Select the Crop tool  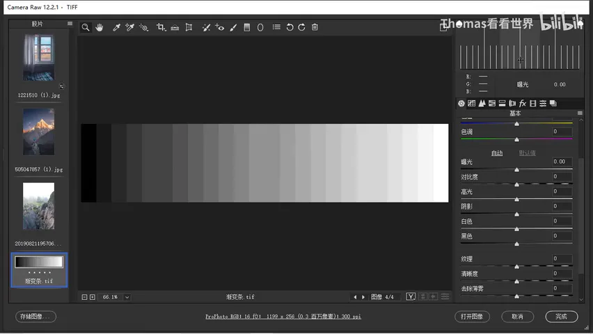coord(161,27)
